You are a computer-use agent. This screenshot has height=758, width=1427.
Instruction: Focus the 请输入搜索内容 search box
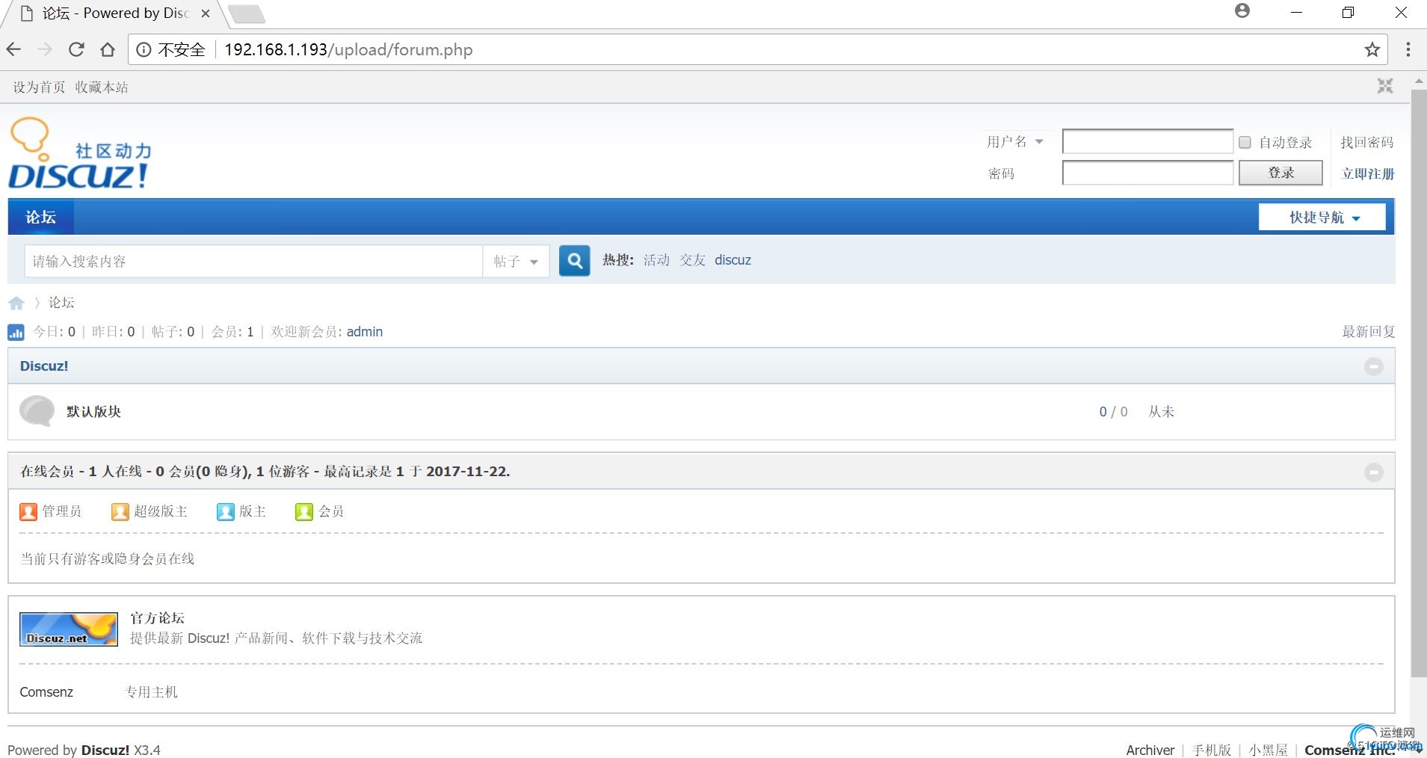pos(253,262)
